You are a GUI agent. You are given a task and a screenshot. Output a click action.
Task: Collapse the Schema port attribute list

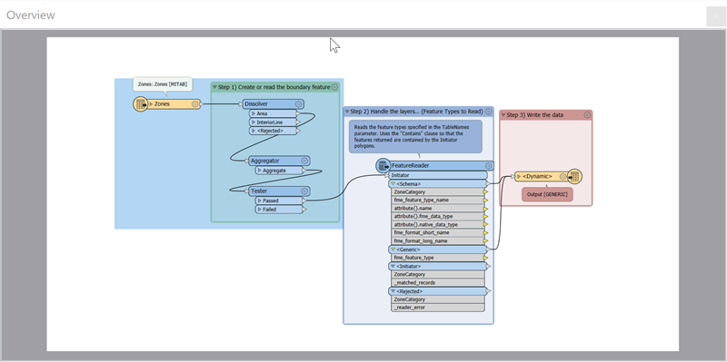click(393, 184)
